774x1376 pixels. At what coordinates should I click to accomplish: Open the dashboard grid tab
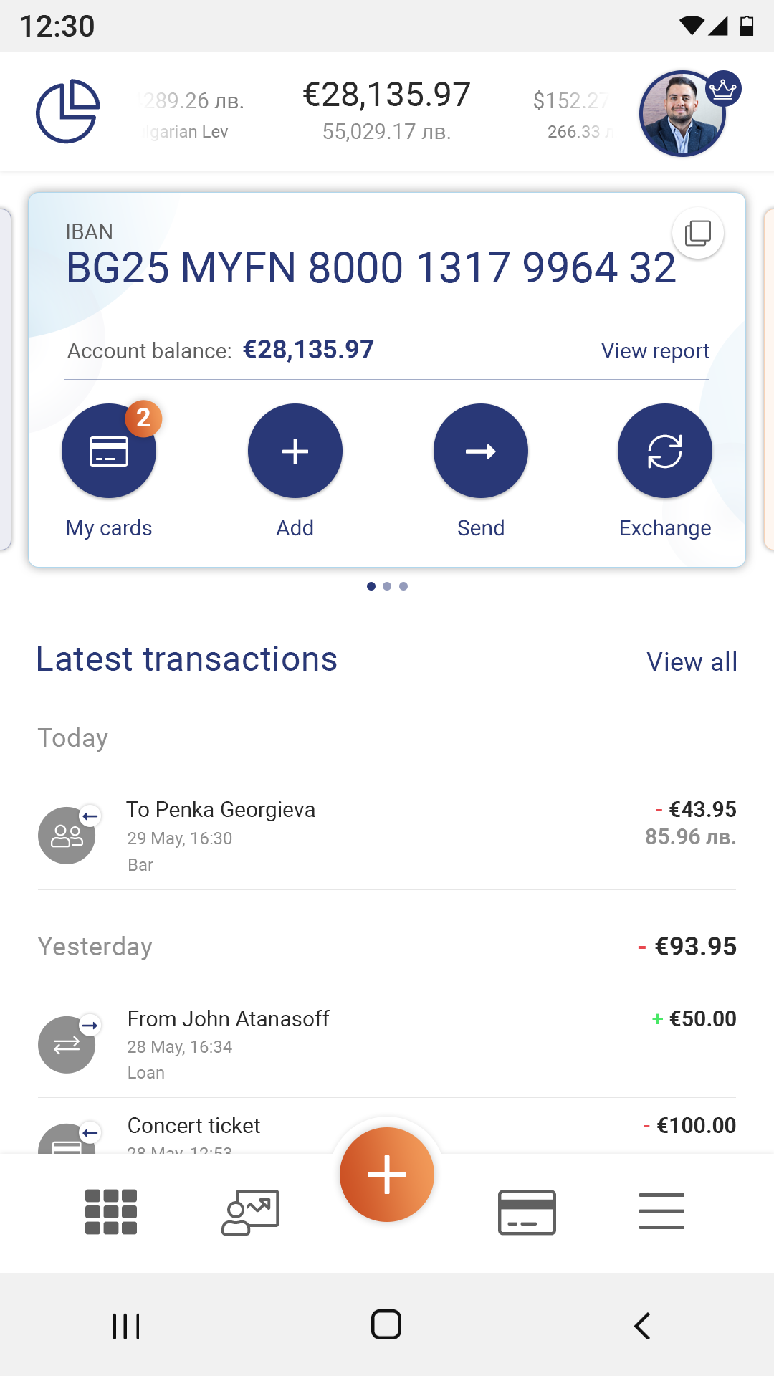(x=111, y=1212)
